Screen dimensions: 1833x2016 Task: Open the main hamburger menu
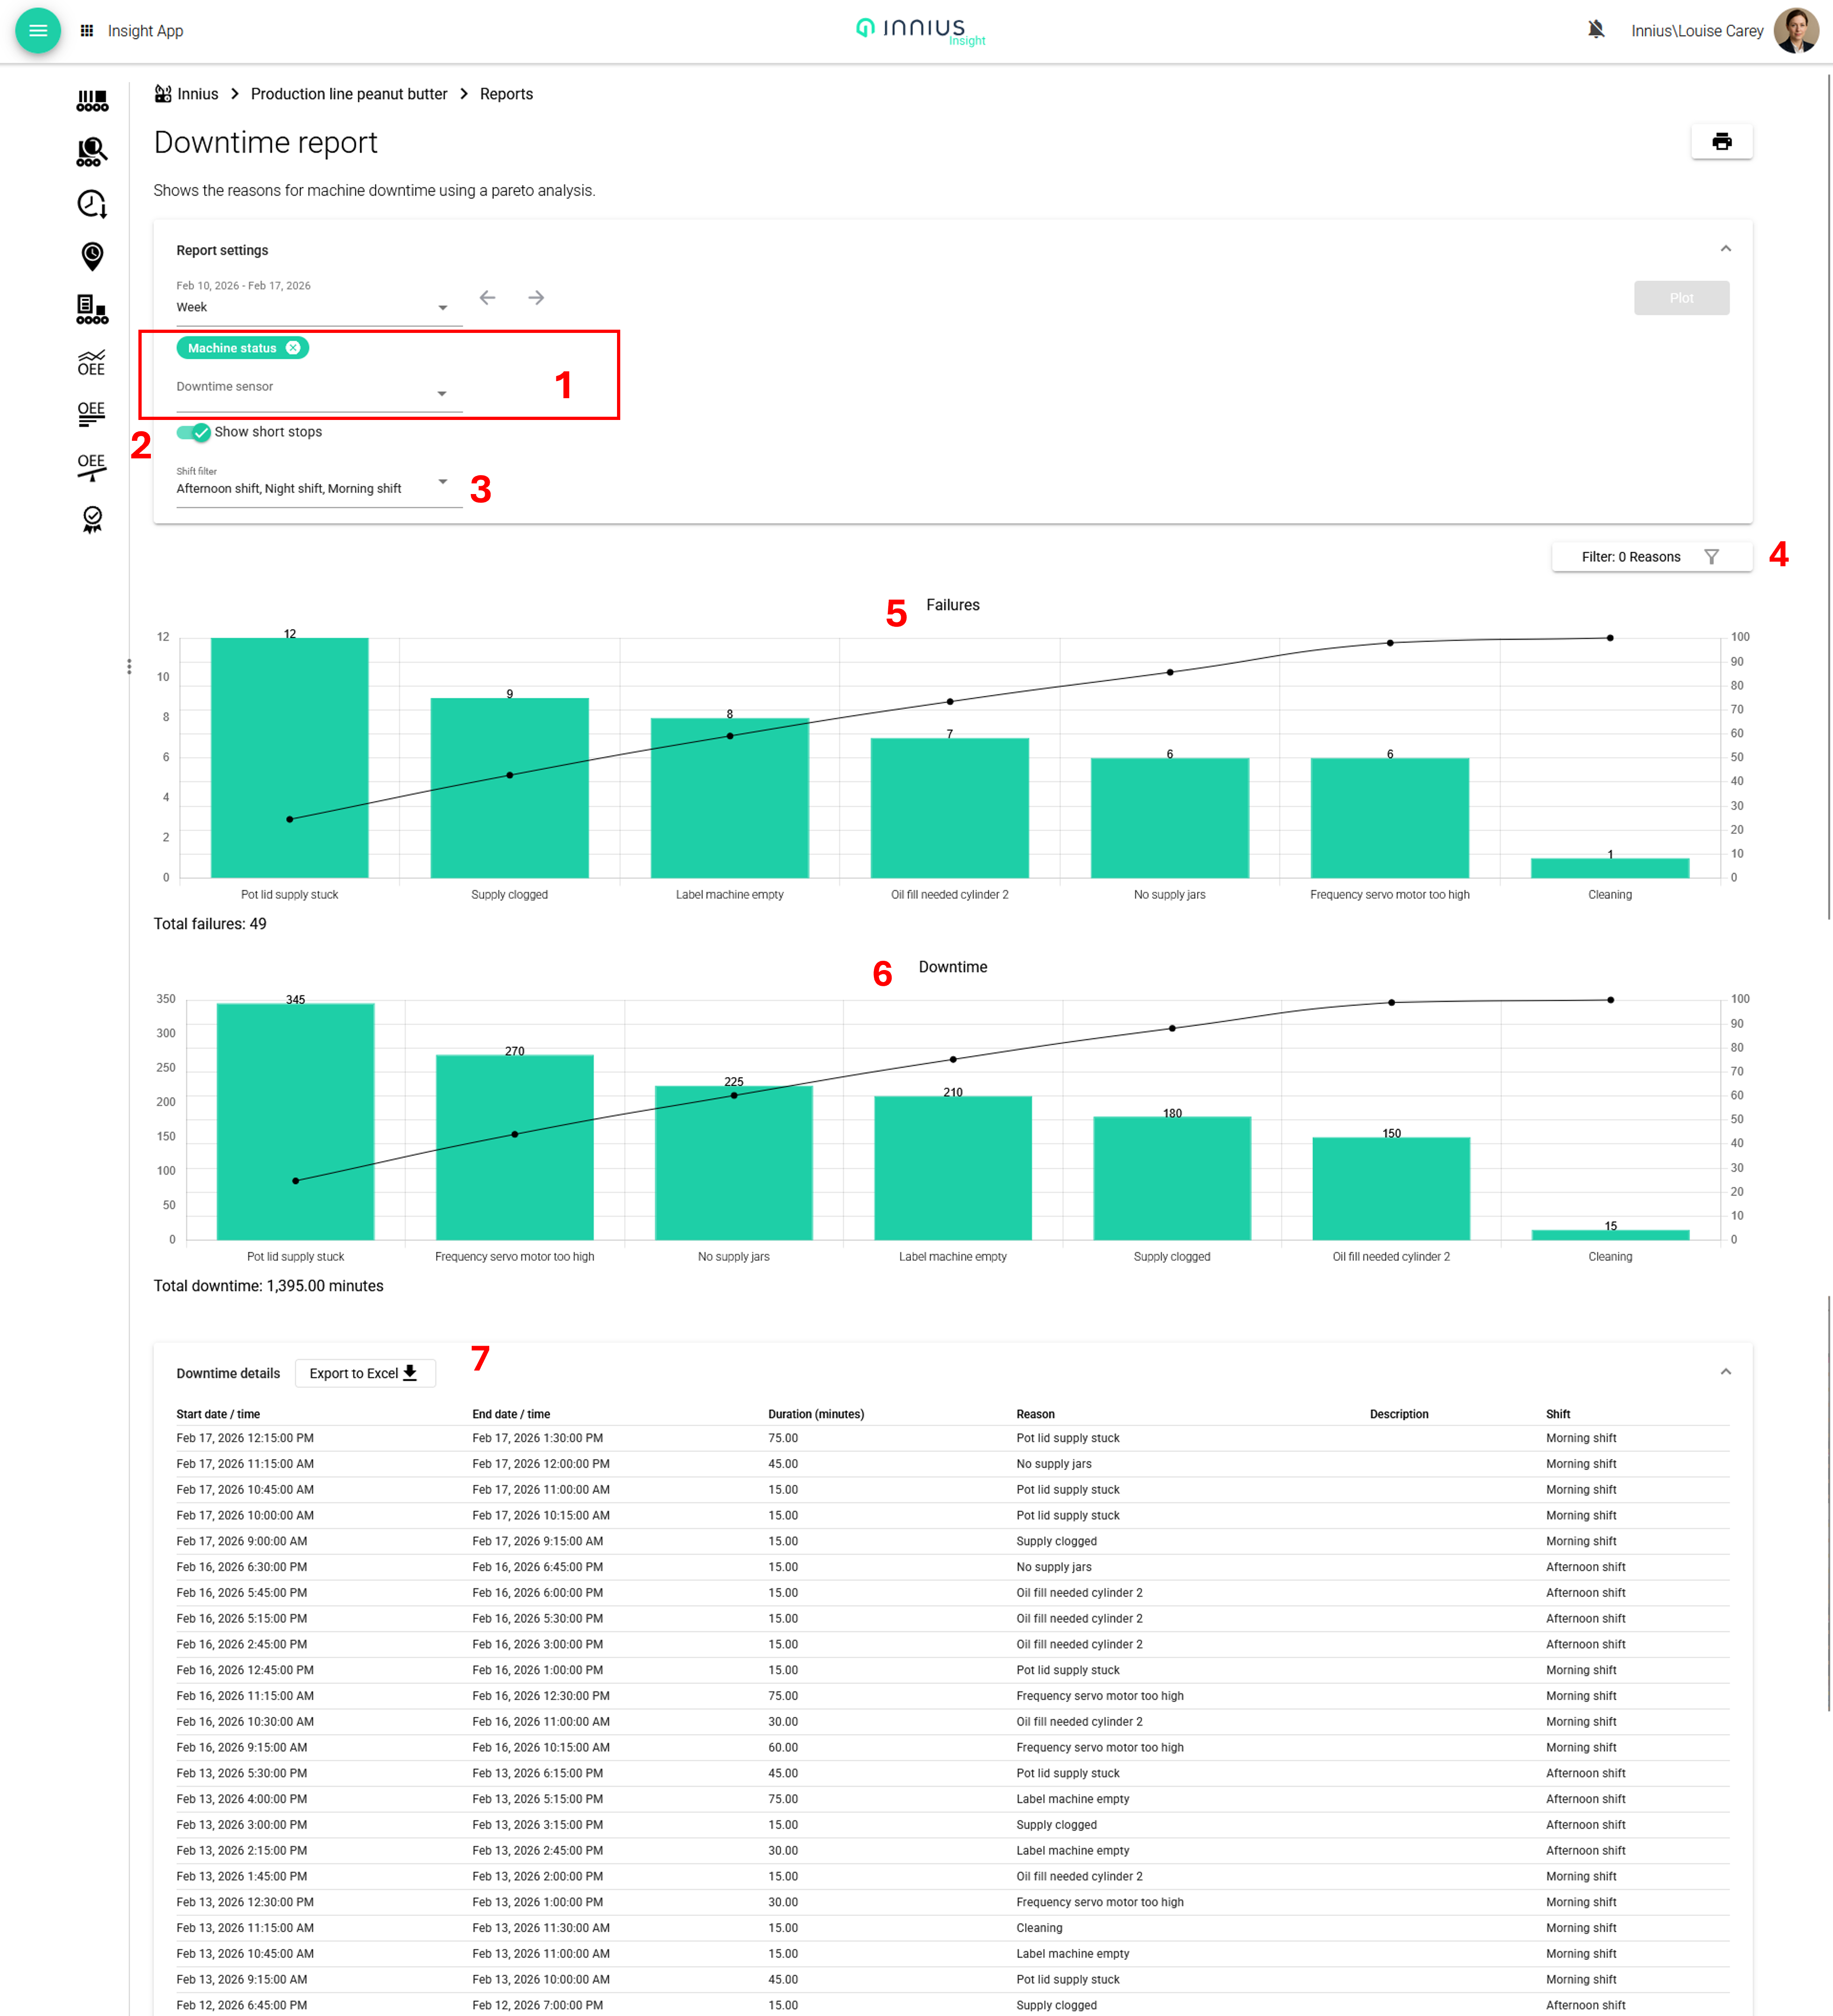click(38, 30)
